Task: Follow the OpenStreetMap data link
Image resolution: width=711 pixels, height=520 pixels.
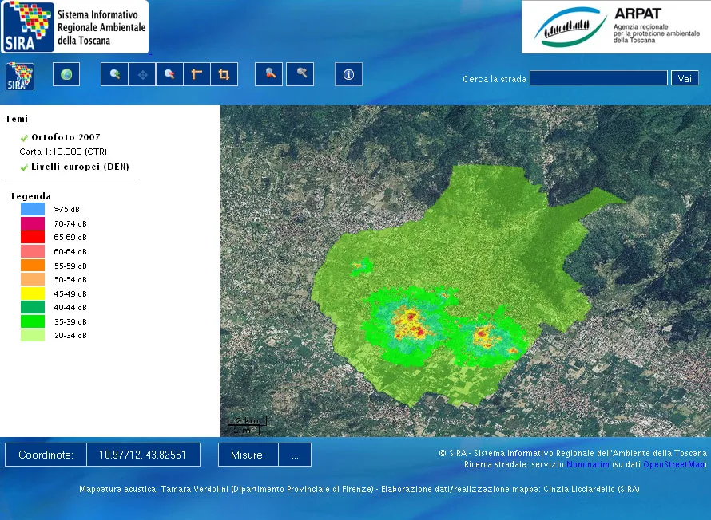Action: click(673, 464)
